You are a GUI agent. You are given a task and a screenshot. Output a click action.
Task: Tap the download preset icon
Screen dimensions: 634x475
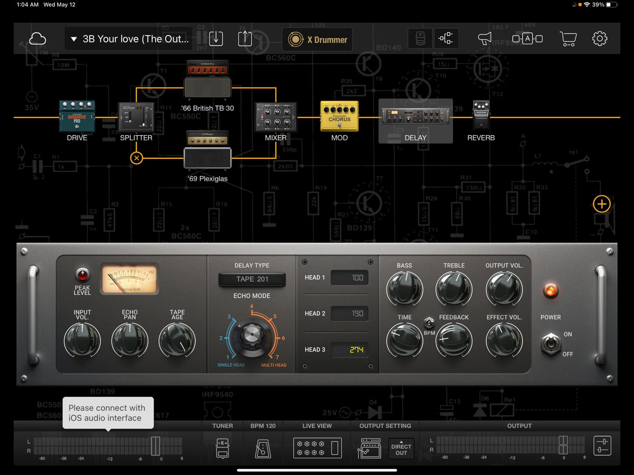pyautogui.click(x=216, y=39)
